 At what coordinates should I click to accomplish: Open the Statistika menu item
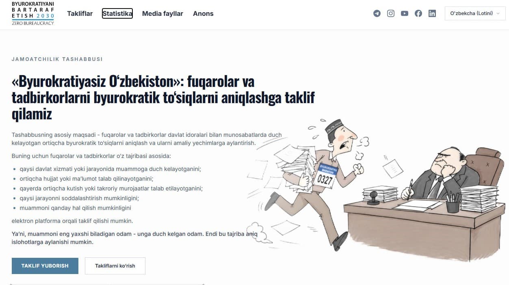117,13
